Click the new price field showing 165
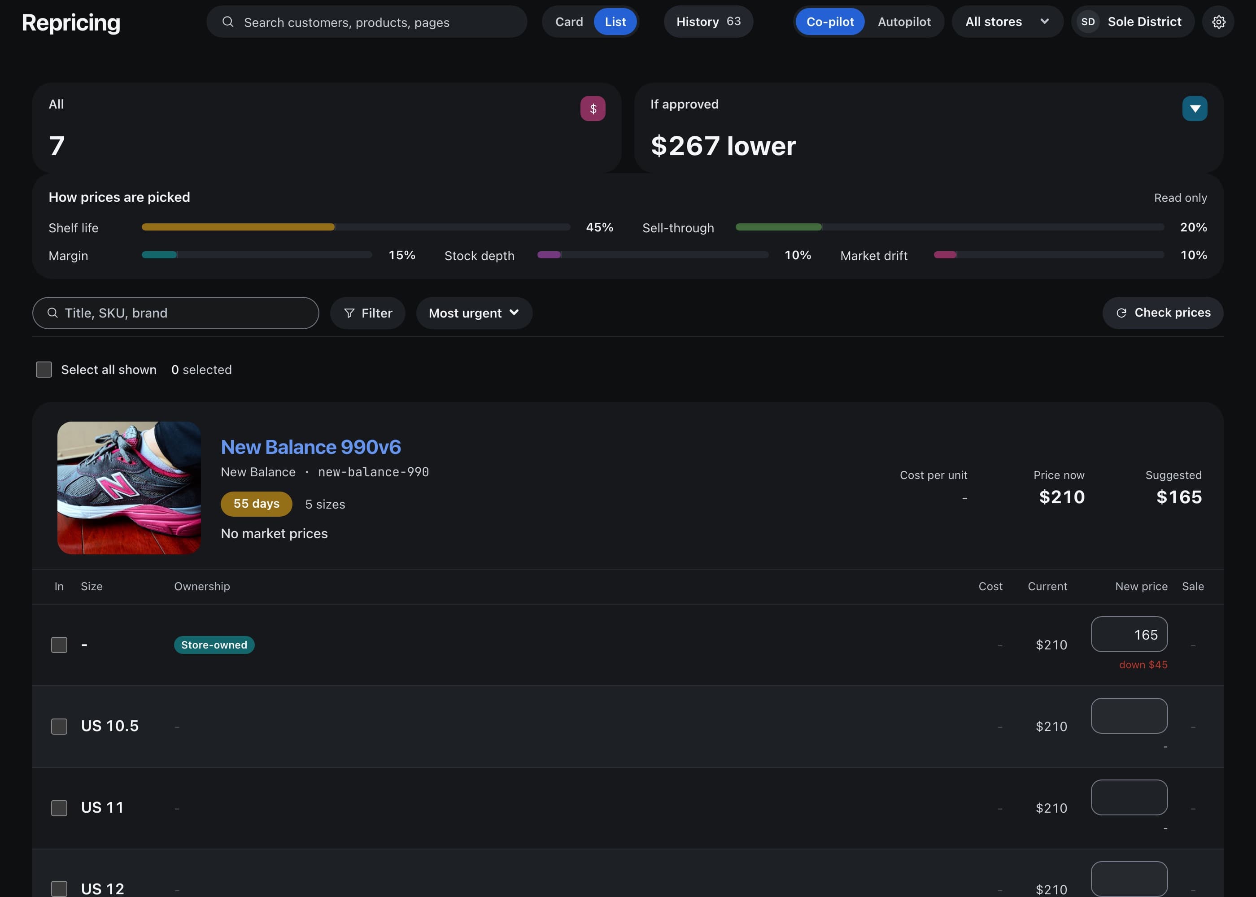This screenshot has height=897, width=1256. (1129, 634)
